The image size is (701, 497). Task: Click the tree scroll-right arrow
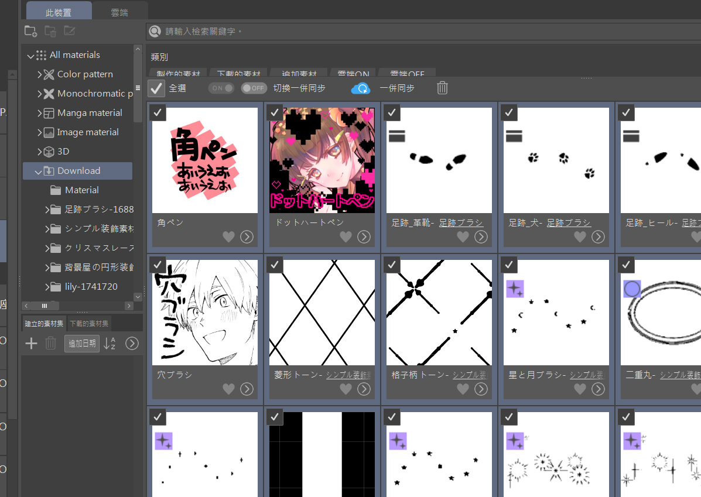(x=129, y=306)
